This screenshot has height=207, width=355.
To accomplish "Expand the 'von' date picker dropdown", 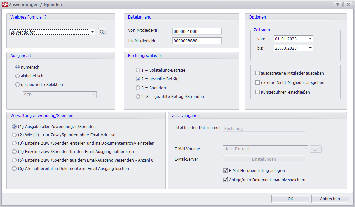I will tap(310, 39).
